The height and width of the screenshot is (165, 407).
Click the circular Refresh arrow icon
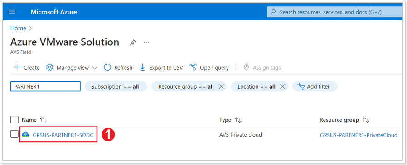[107, 68]
